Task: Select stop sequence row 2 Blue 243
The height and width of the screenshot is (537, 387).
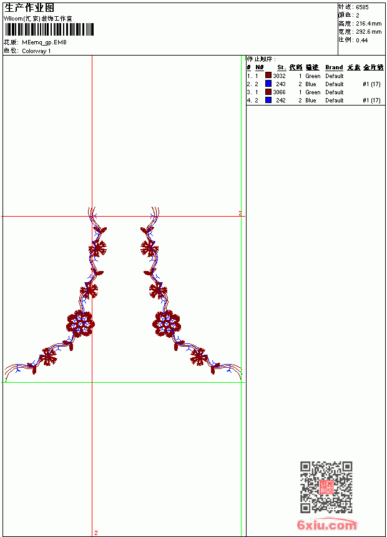Action: coord(315,84)
